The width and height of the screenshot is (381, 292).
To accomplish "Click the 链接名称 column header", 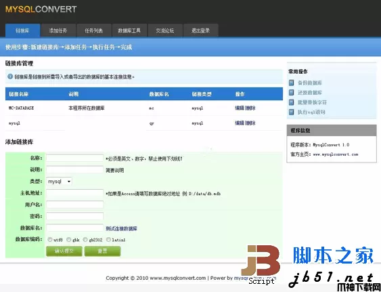I will [x=19, y=94].
